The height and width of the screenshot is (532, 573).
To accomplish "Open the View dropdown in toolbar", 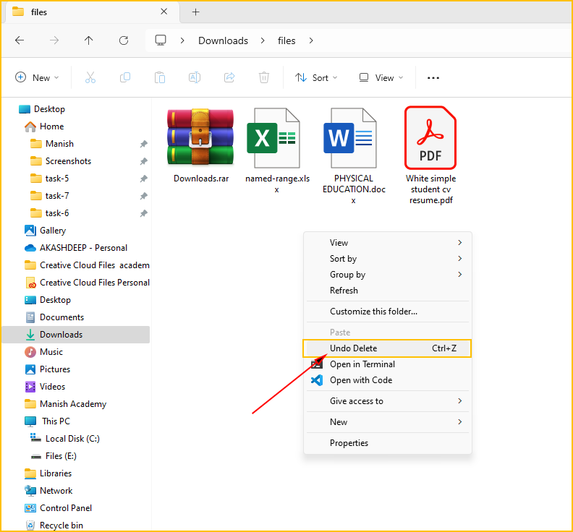I will [381, 77].
